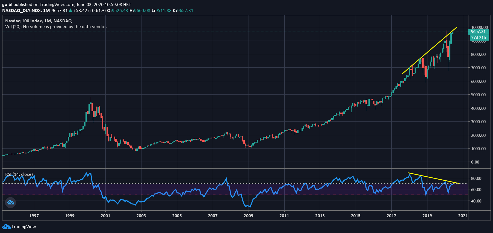Image resolution: width=493 pixels, height=233 pixels.
Task: Click the 27d 21h countdown label
Action: [479, 38]
